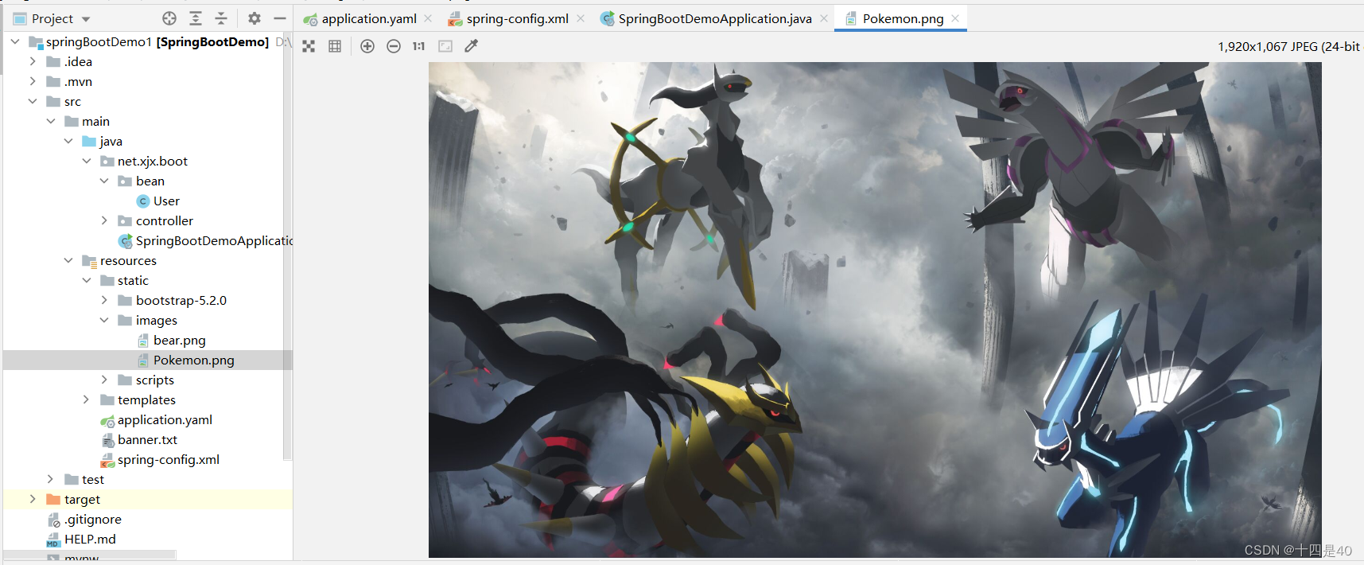Collapse the java folder

68,141
